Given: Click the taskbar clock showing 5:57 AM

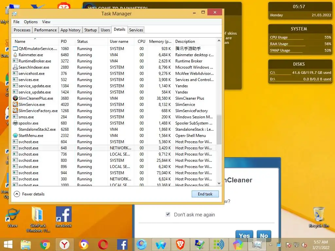Looking at the screenshot, I should coord(321,245).
